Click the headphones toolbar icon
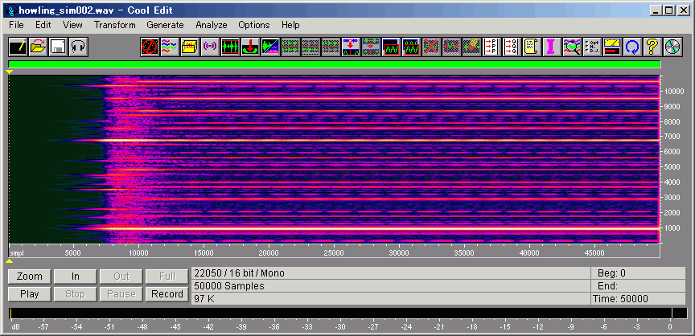The image size is (695, 336). 79,47
